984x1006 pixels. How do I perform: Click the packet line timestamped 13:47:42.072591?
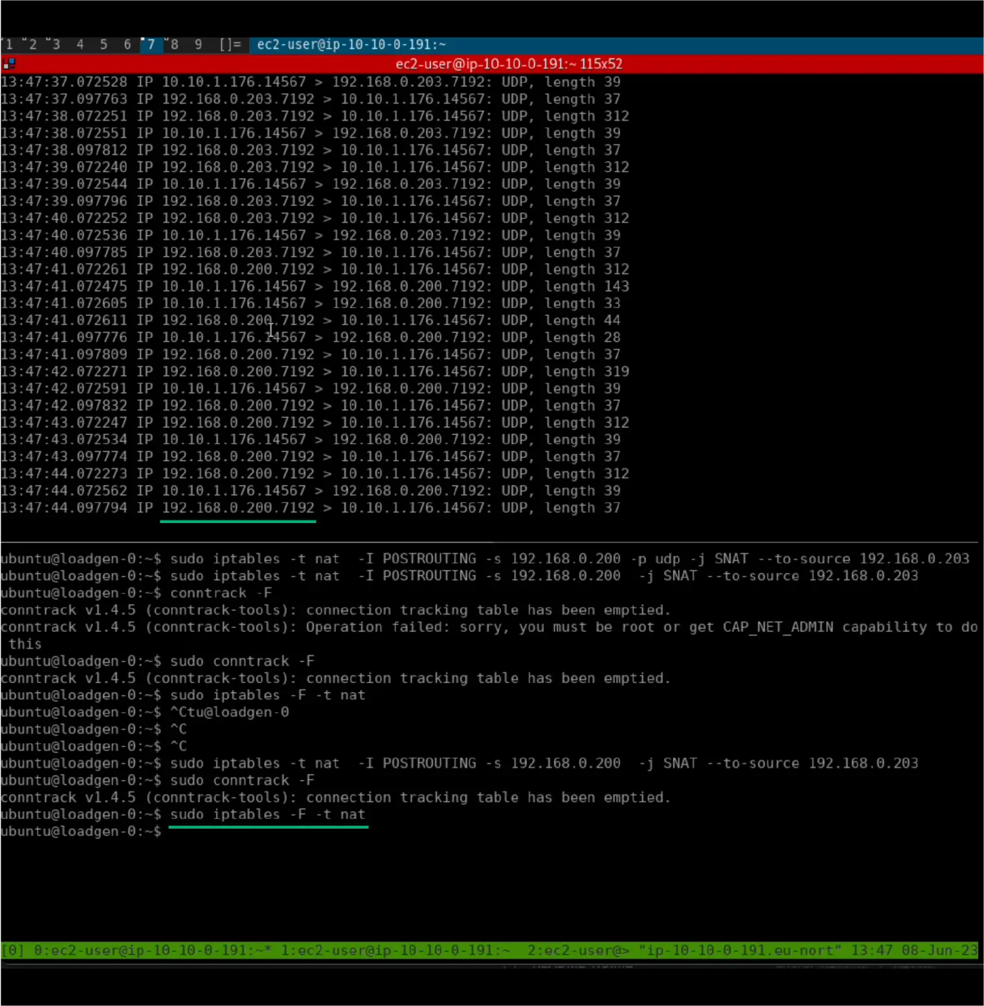click(x=311, y=388)
